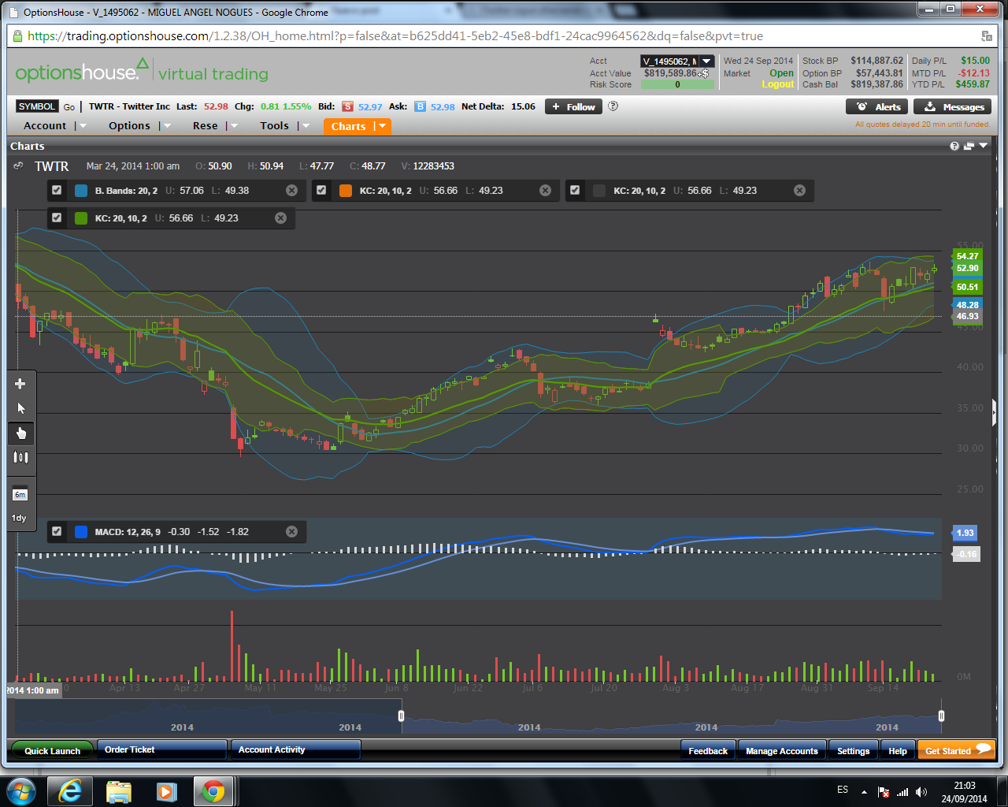Open Messages

tap(952, 106)
